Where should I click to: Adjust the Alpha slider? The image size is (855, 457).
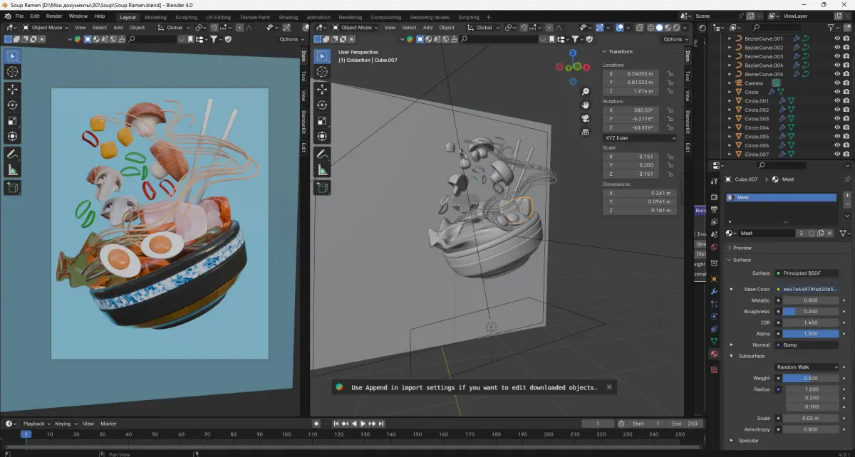(x=810, y=334)
